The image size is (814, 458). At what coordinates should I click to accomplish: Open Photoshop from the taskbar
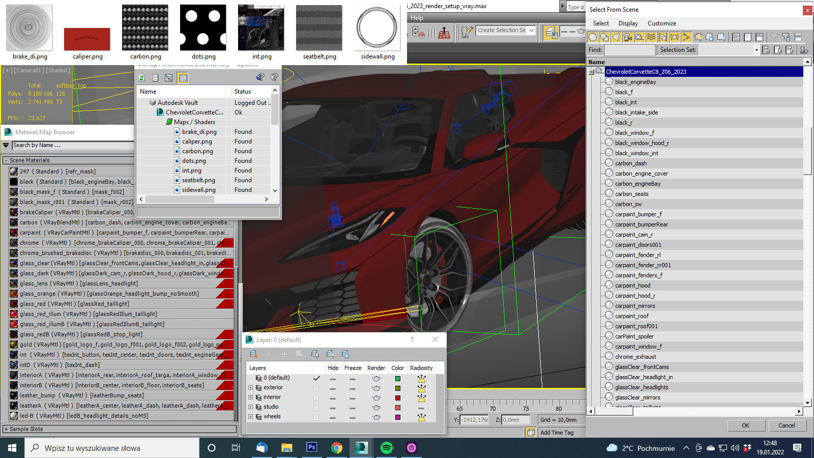[311, 448]
